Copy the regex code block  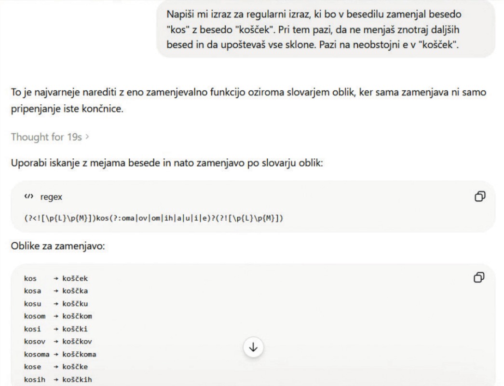[x=480, y=196]
